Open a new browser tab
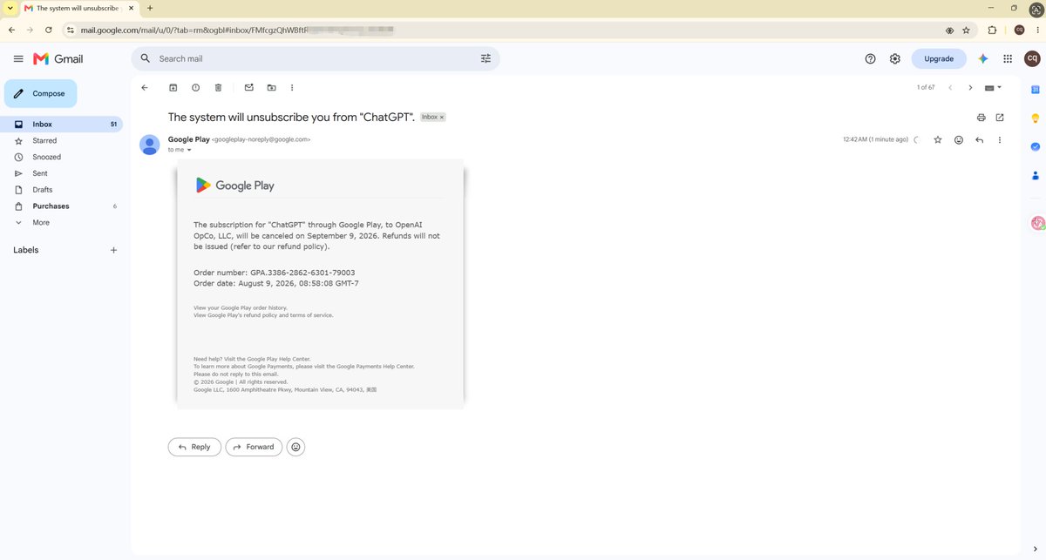 pos(150,8)
